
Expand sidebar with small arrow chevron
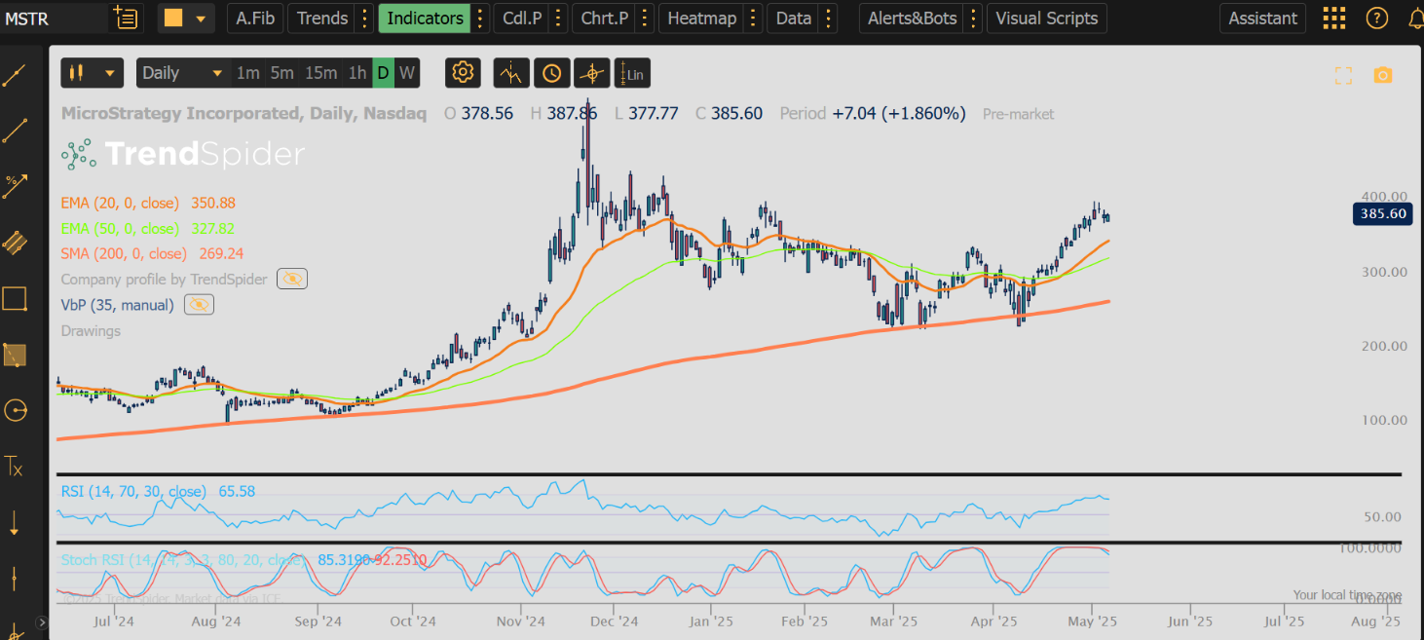(42, 621)
